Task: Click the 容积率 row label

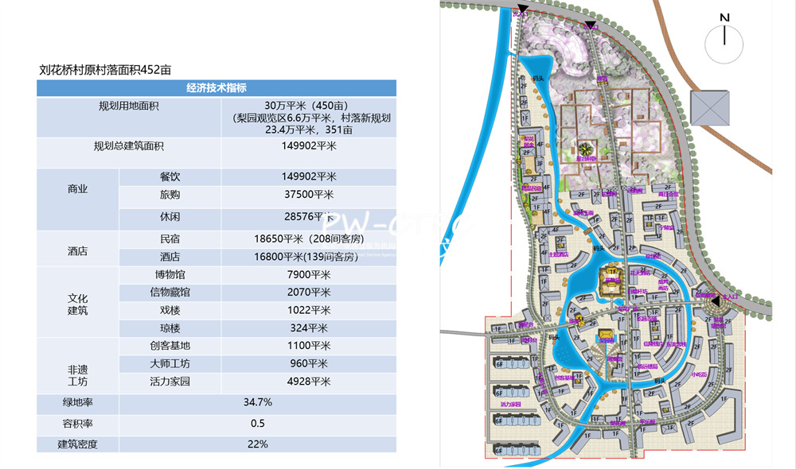Action: point(77,423)
